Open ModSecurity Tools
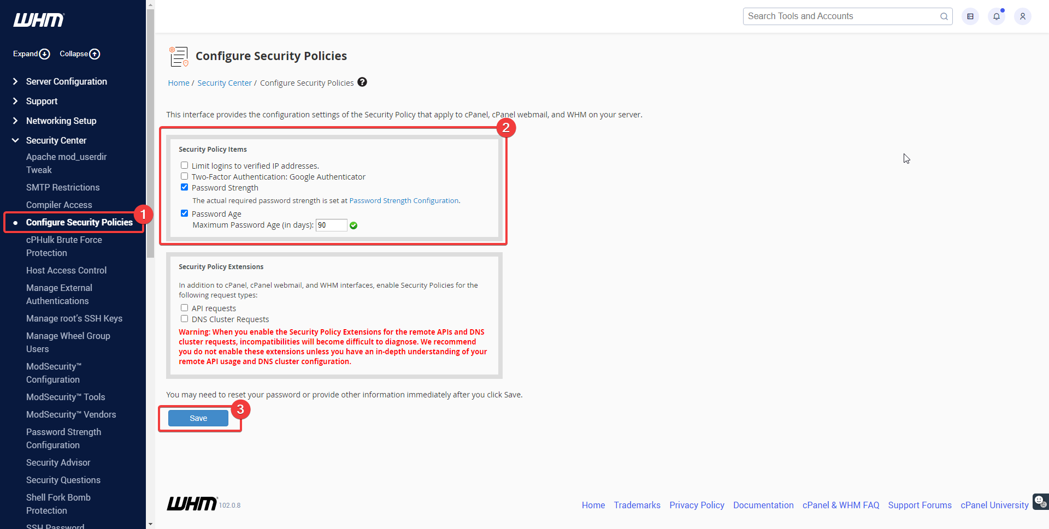The image size is (1049, 529). pos(66,397)
